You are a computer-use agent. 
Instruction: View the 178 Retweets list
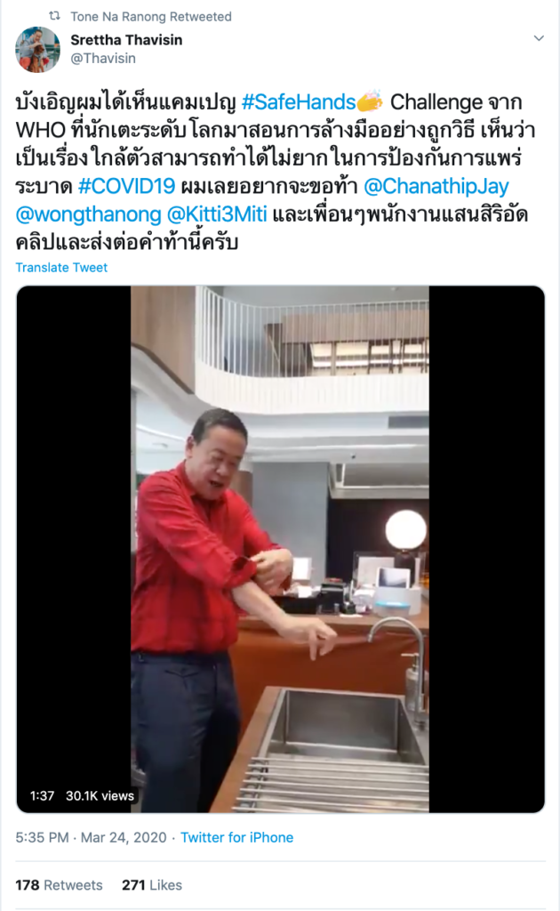pyautogui.click(x=59, y=885)
